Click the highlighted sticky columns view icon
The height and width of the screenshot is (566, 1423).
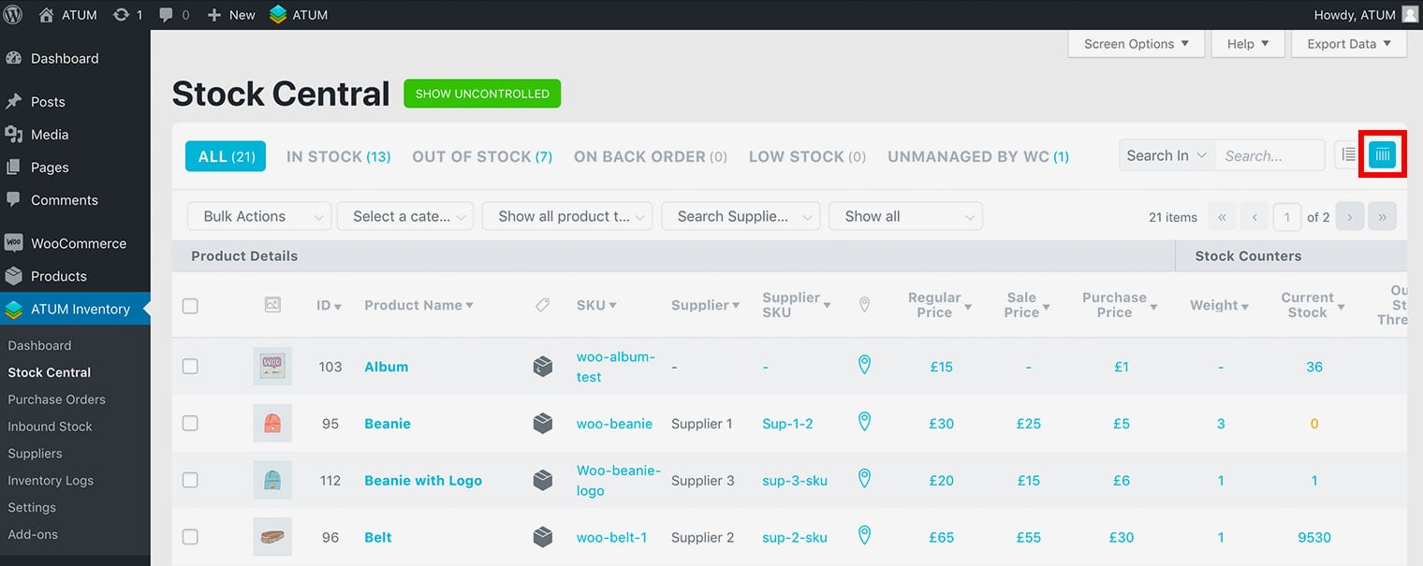pos(1382,155)
